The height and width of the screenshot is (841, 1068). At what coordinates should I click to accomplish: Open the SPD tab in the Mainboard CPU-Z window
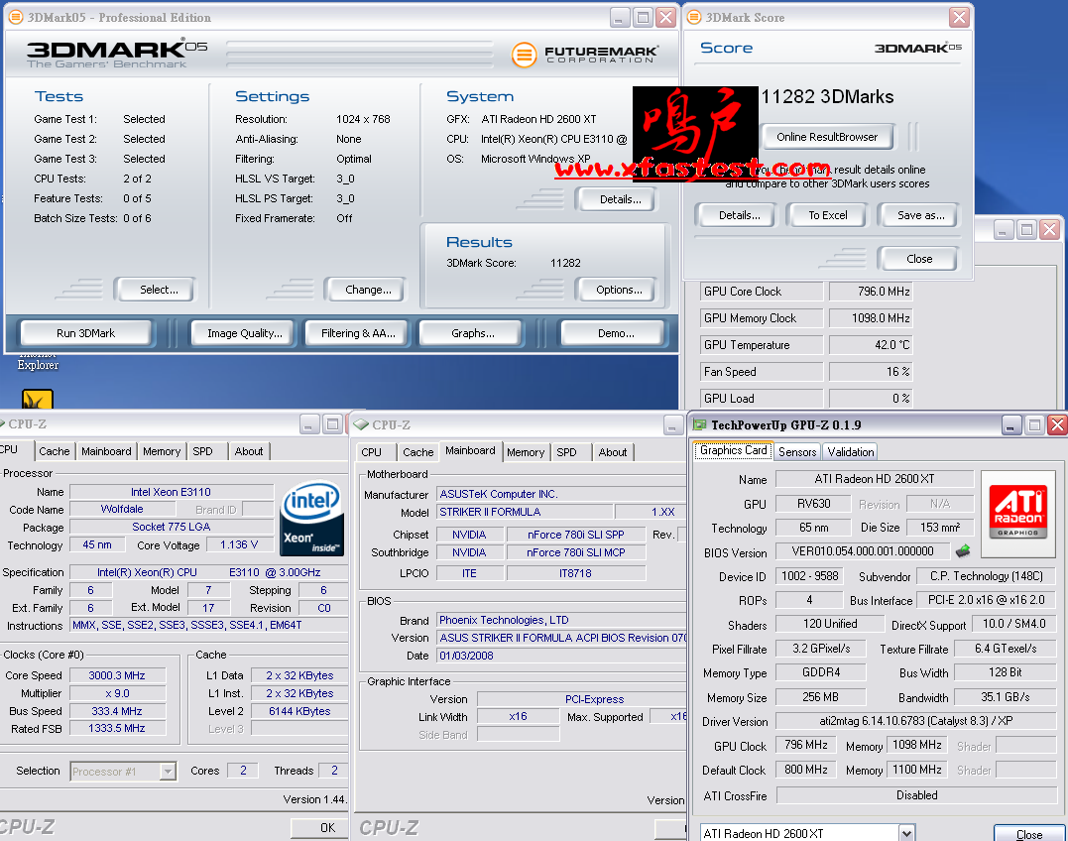click(566, 452)
